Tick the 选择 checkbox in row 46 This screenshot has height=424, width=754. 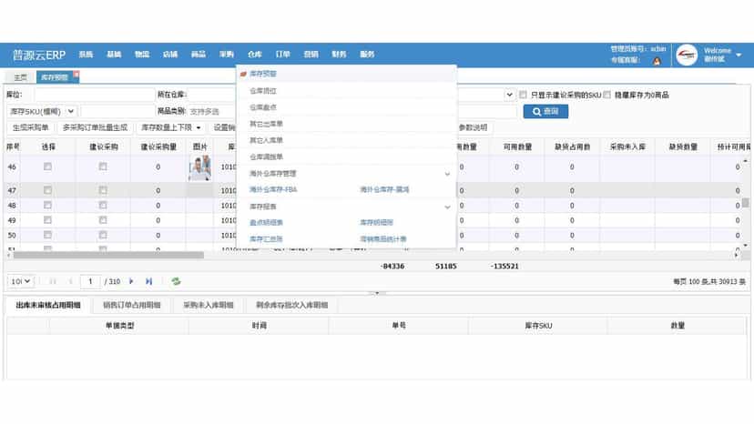tap(47, 167)
